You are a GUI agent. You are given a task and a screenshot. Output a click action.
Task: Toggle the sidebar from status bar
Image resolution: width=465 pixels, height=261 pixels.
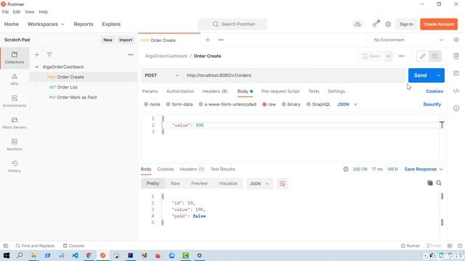(6, 246)
